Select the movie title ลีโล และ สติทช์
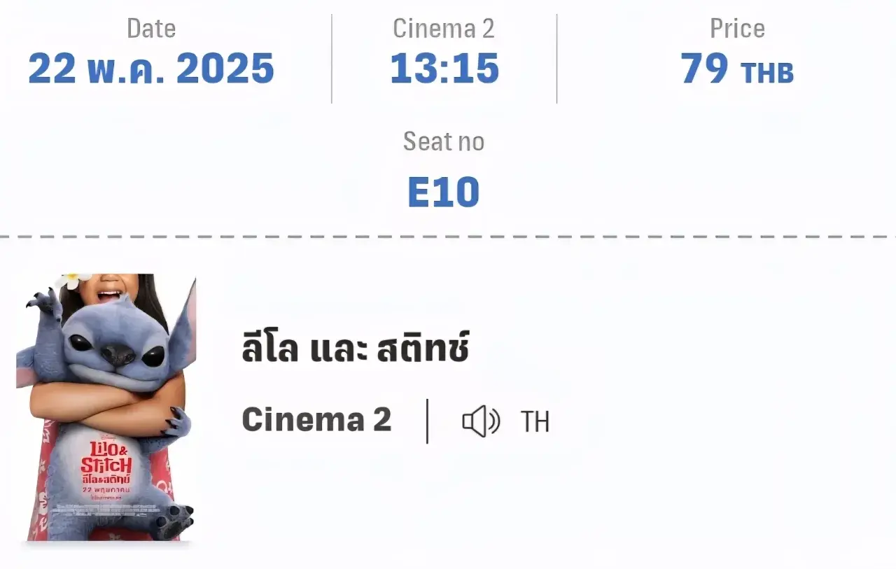Image resolution: width=896 pixels, height=569 pixels. coord(356,348)
